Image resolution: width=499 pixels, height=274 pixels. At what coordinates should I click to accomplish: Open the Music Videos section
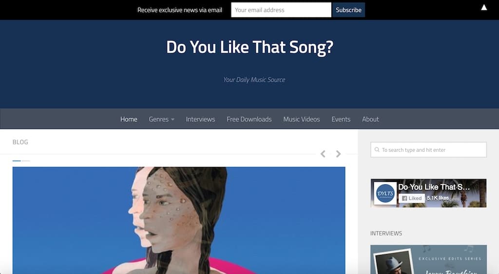pos(301,119)
